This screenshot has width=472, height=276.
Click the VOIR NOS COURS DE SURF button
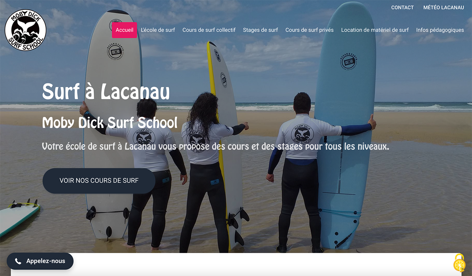tap(99, 181)
